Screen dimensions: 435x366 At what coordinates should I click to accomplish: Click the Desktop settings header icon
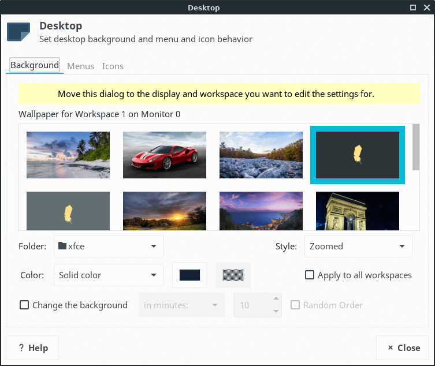18,32
